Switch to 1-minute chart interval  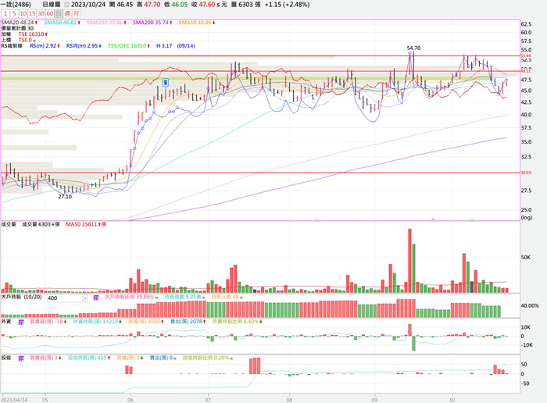[5, 14]
